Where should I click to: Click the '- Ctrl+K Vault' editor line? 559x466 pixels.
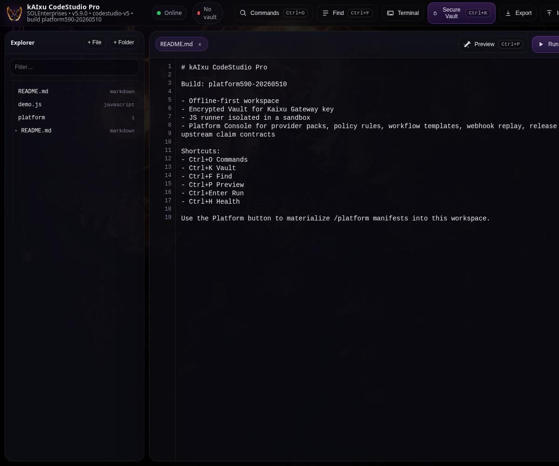coord(209,168)
